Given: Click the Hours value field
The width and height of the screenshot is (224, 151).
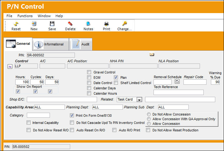Looking at the screenshot, I should click(22, 82).
